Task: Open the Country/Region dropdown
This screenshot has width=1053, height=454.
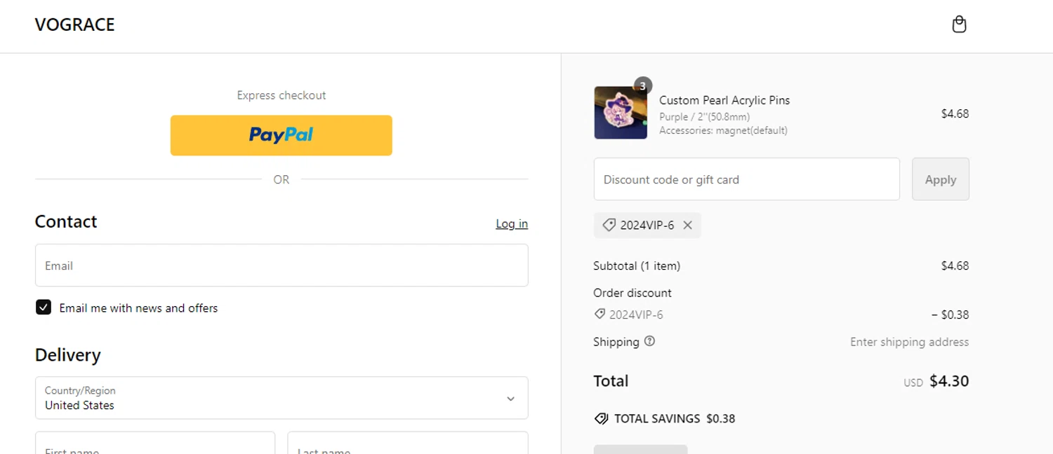Action: click(x=281, y=398)
